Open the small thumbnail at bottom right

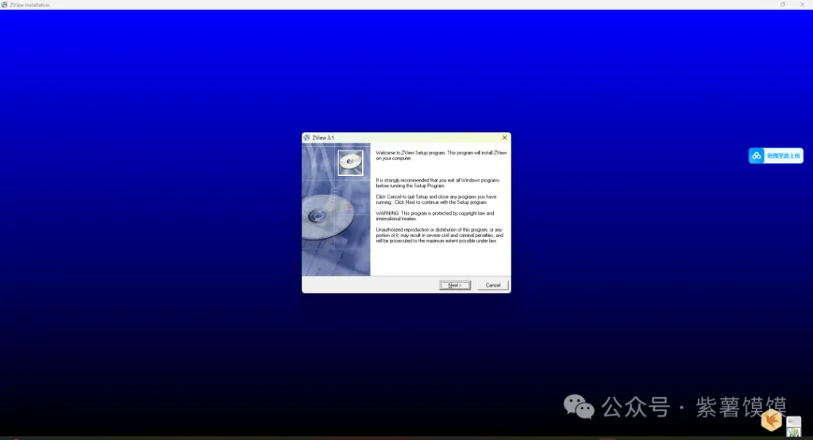click(794, 427)
